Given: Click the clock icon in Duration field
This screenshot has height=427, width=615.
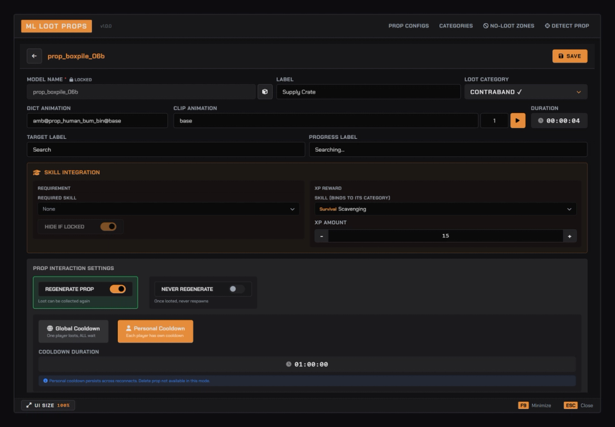Looking at the screenshot, I should [x=541, y=121].
